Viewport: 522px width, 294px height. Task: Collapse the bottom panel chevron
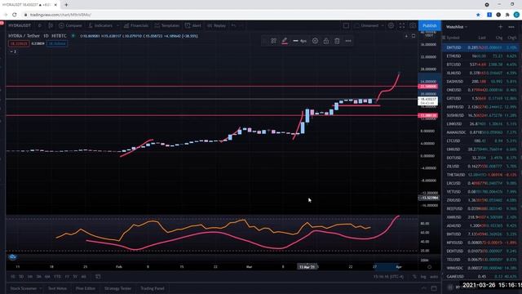(424, 288)
